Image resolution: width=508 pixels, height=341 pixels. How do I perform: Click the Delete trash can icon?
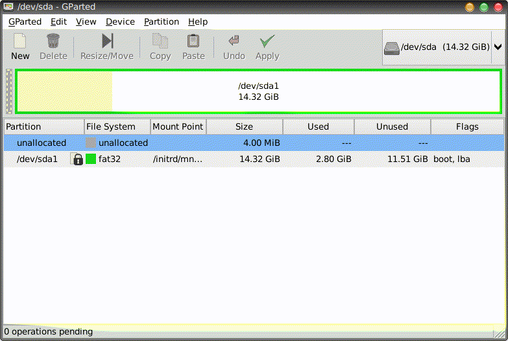[53, 41]
